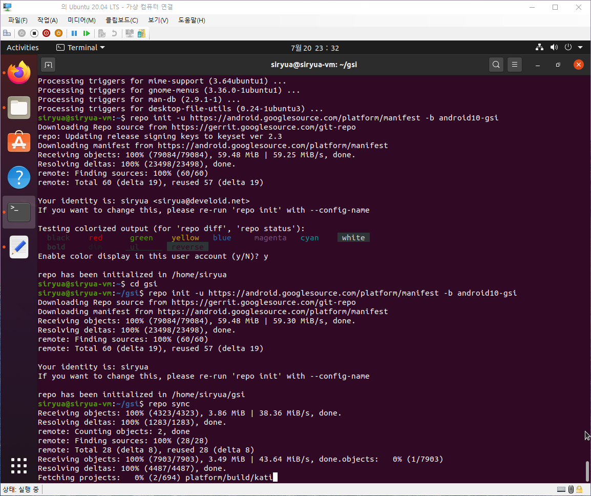
Task: Create a VM checkpoint
Action: tap(102, 33)
